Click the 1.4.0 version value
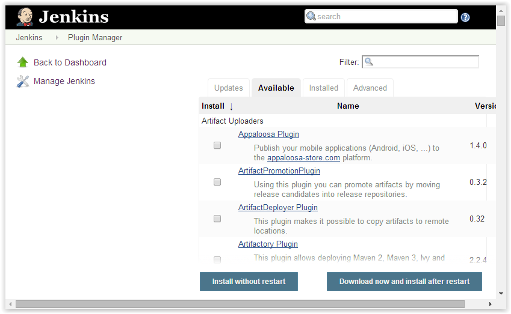Screen dimensions: 511x314 pyautogui.click(x=478, y=146)
